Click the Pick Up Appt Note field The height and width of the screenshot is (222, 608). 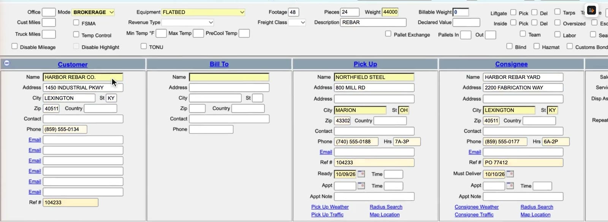pyautogui.click(x=374, y=197)
